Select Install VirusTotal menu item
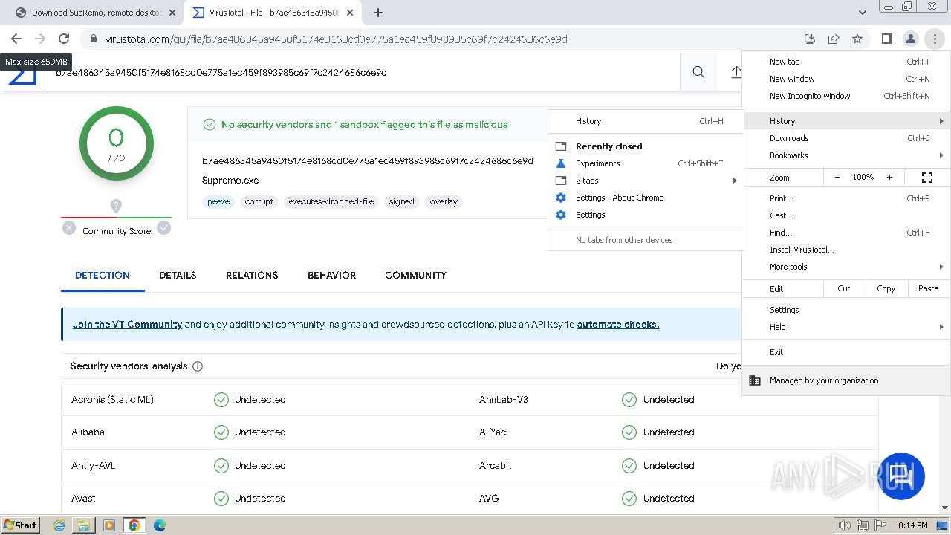This screenshot has width=951, height=535. click(846, 250)
